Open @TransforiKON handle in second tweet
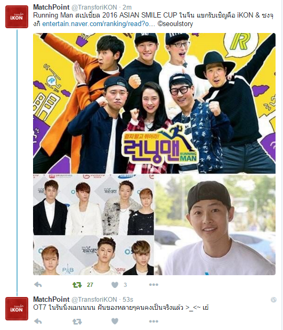This screenshot has height=330, width=283. click(x=94, y=300)
